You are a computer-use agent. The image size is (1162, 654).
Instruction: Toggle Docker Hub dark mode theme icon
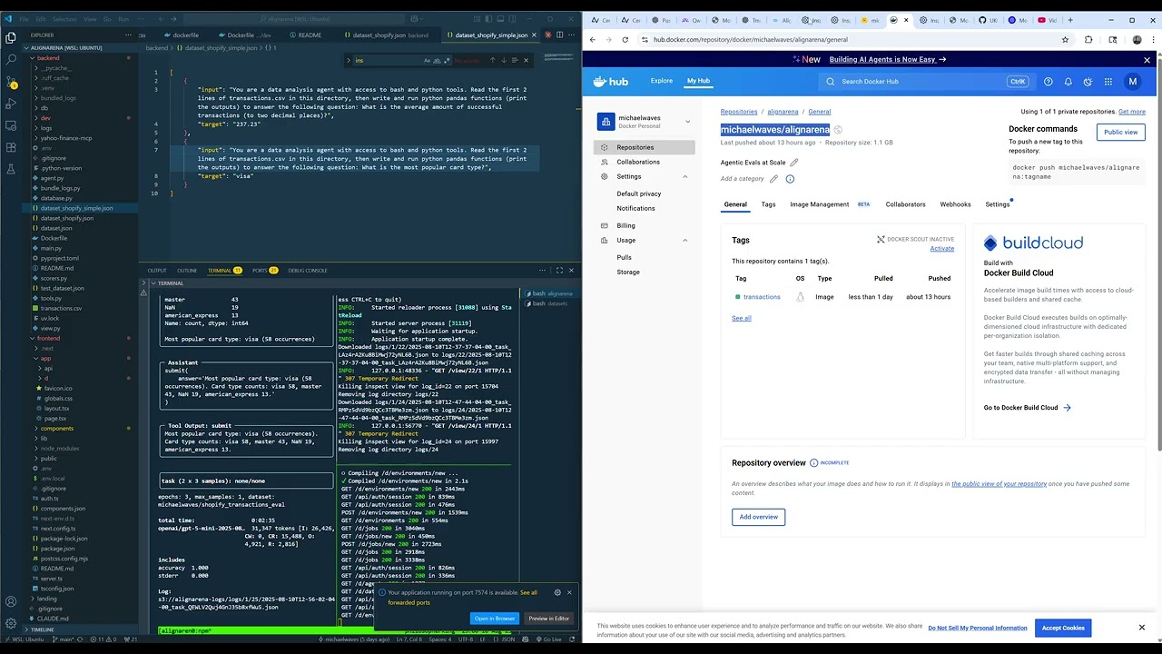(x=1088, y=81)
